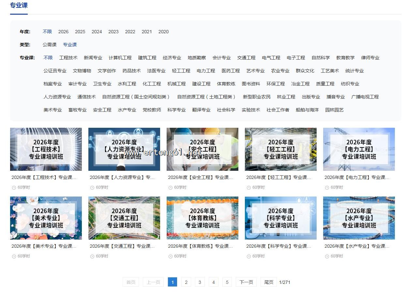Filter by 新型职业农民 category
405x293 pixels.
(x=257, y=97)
